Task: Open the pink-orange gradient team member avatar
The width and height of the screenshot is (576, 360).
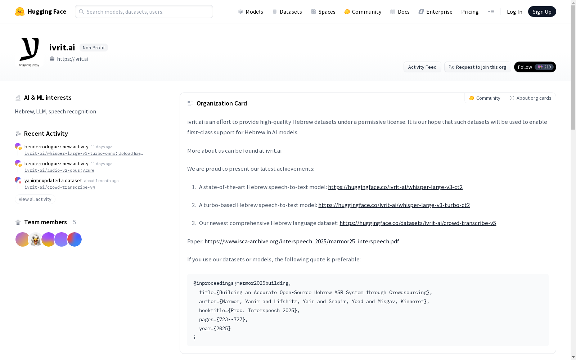Action: [22, 239]
